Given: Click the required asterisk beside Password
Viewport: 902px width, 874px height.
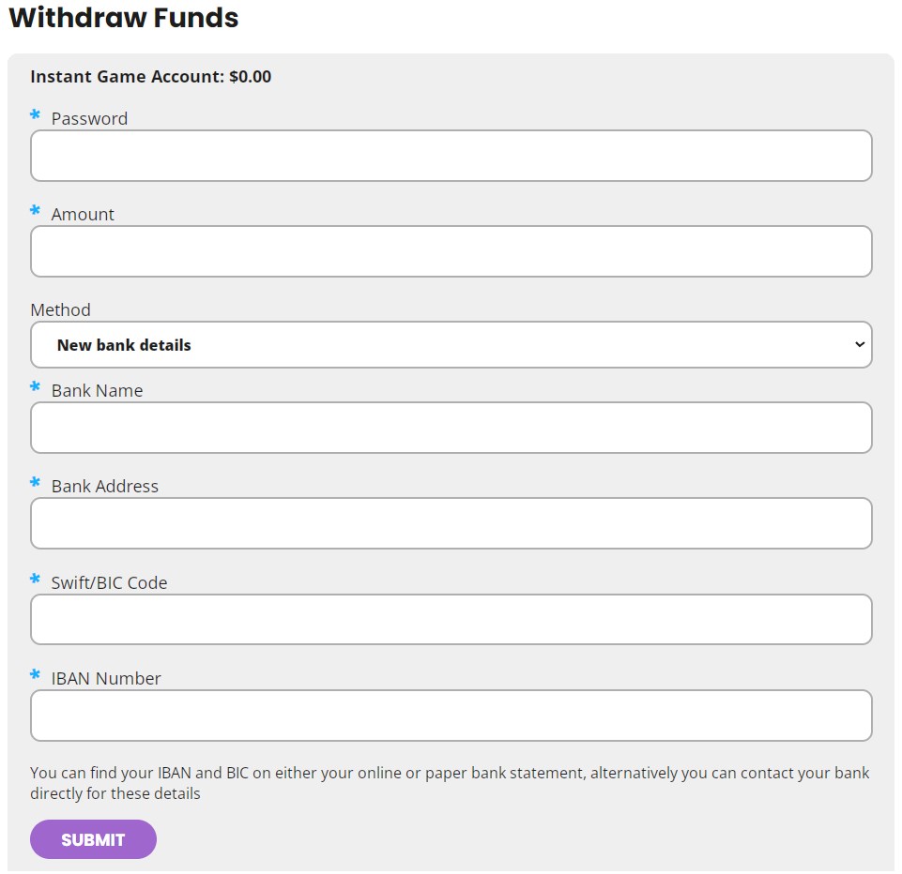Looking at the screenshot, I should point(36,115).
